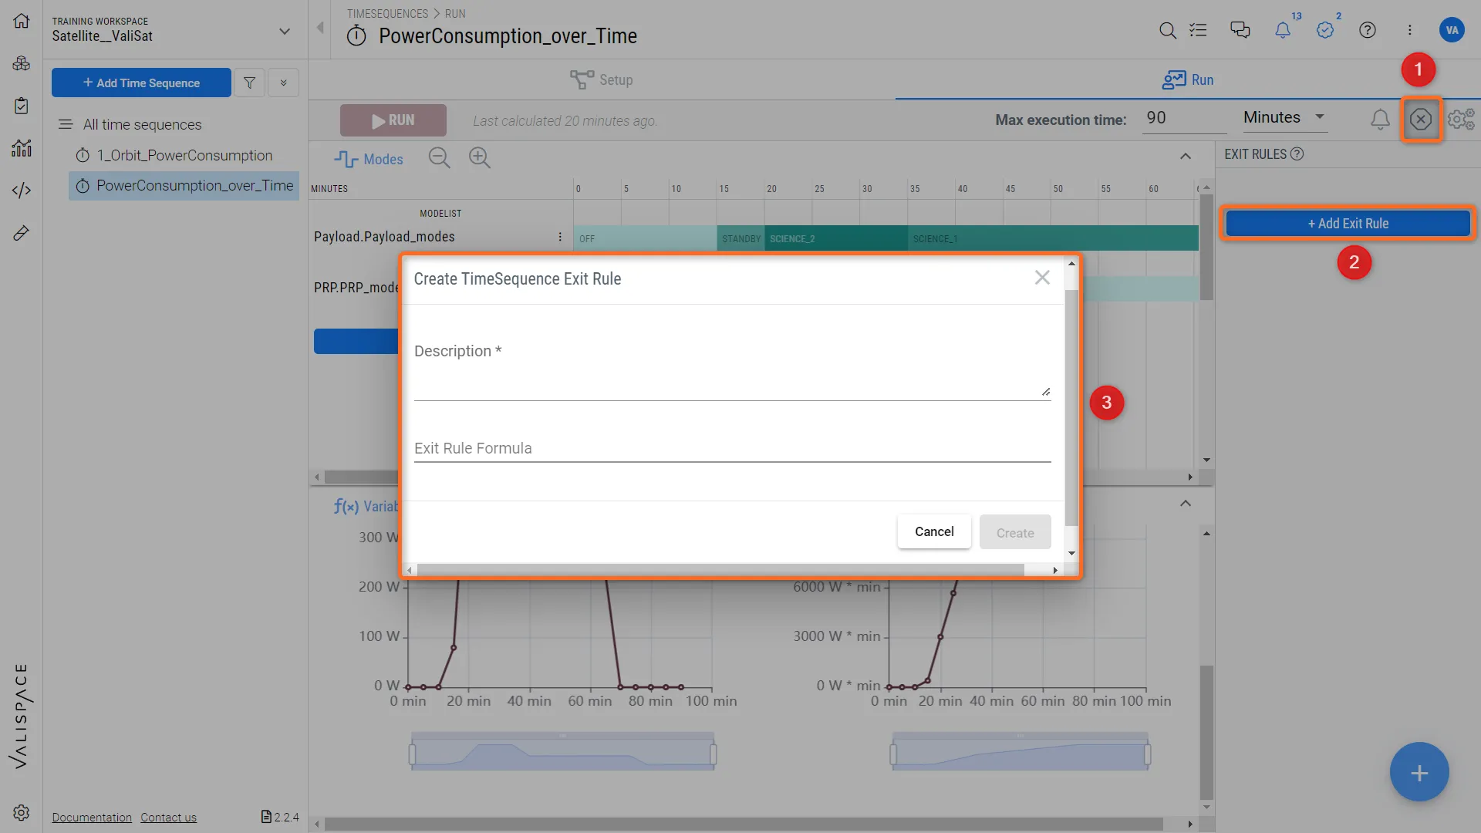Click the Add Exit Rule button
Screen dimensions: 1481x833
tap(1348, 224)
